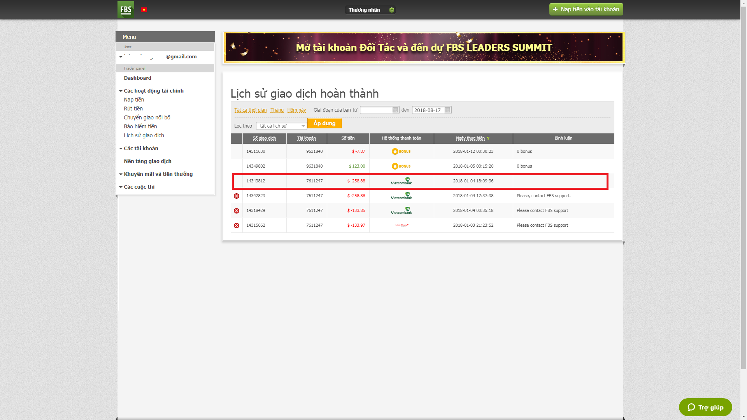Open 'Rút tiền' in the sidebar menu
The width and height of the screenshot is (747, 420).
tap(133, 108)
